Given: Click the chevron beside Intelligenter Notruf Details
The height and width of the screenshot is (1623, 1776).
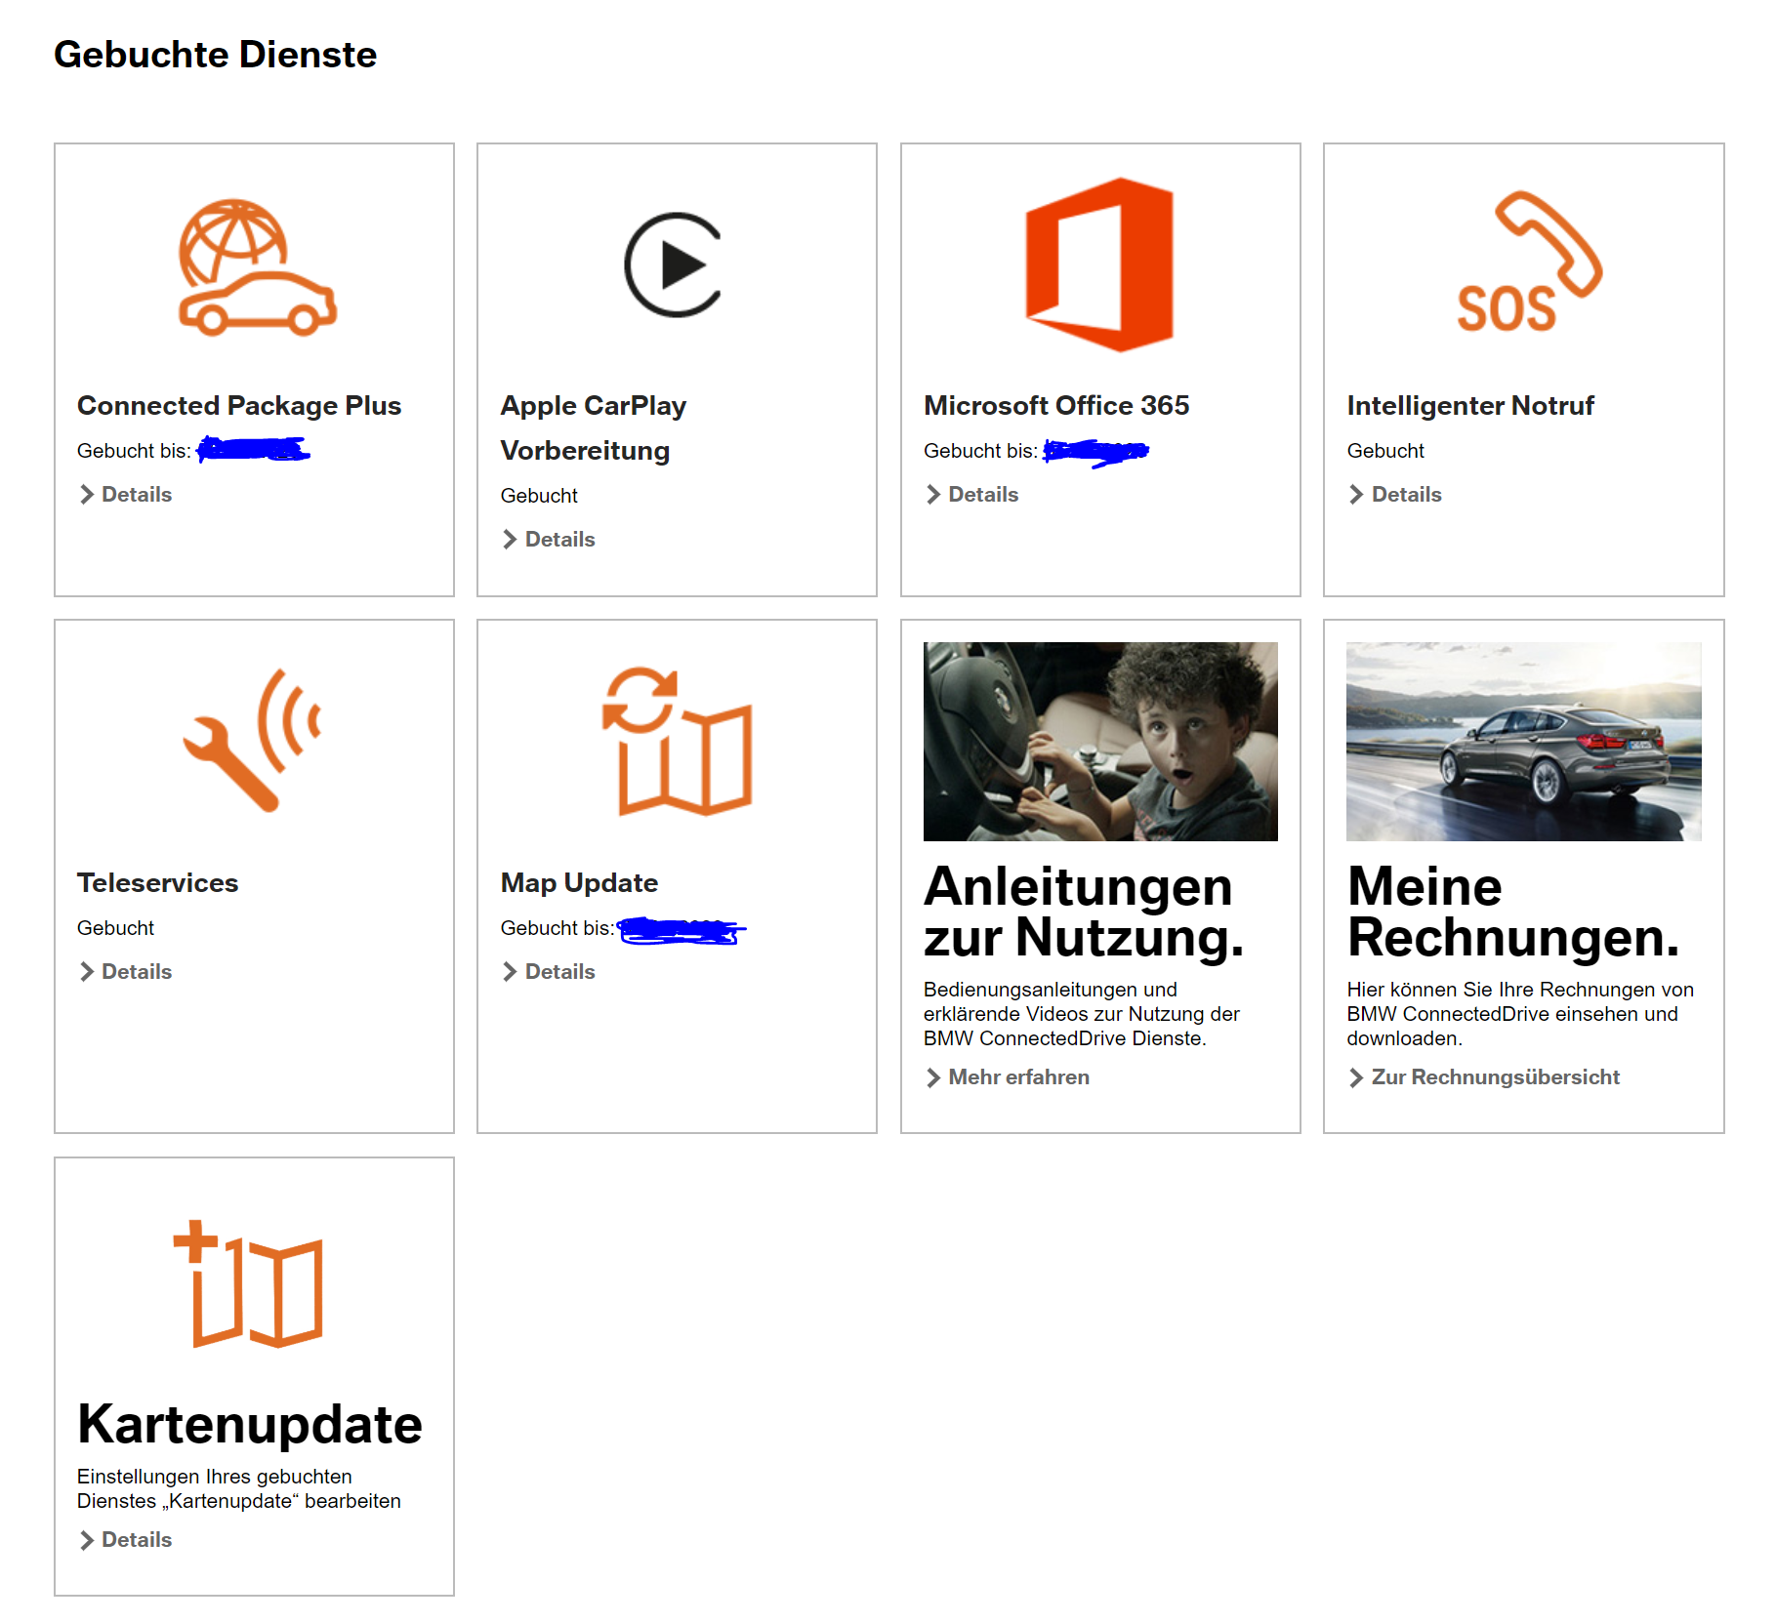Looking at the screenshot, I should (1355, 495).
